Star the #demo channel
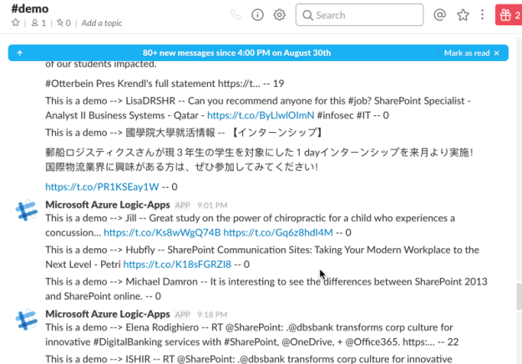The width and height of the screenshot is (522, 364). click(x=15, y=23)
